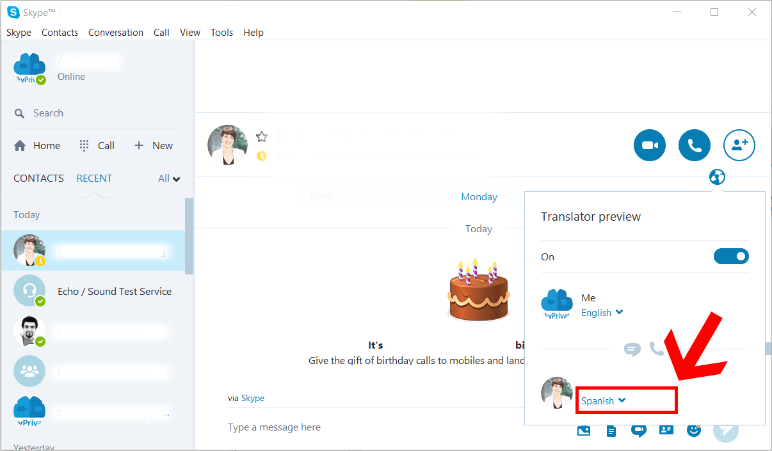
Task: Open the Help menu
Action: pyautogui.click(x=253, y=33)
